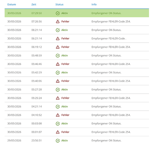Select the time cell 07:26:56
The width and height of the screenshot is (167, 144).
pyautogui.click(x=36, y=22)
